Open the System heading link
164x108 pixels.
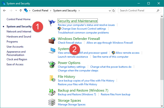(63, 49)
